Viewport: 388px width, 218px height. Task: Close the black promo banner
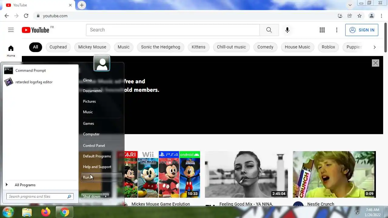376,63
